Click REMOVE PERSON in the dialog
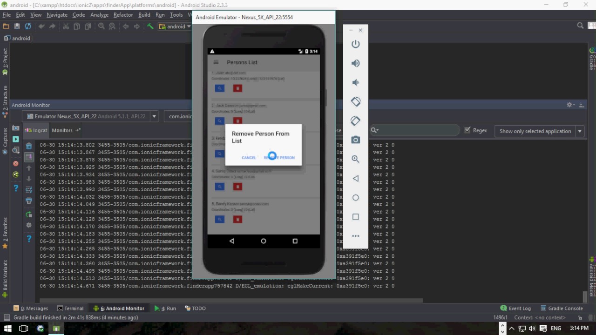Screen dimensions: 596x335 [x=279, y=158]
